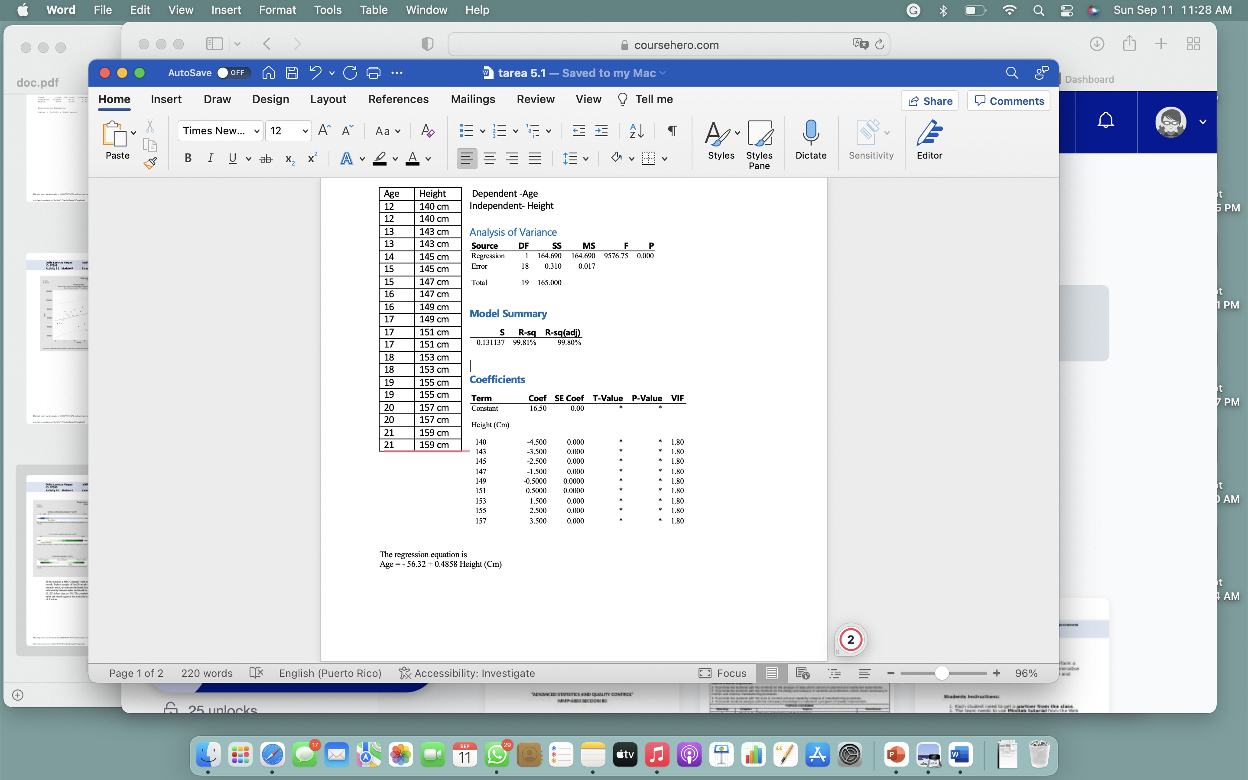The width and height of the screenshot is (1248, 780).
Task: Toggle bold formatting
Action: click(187, 158)
